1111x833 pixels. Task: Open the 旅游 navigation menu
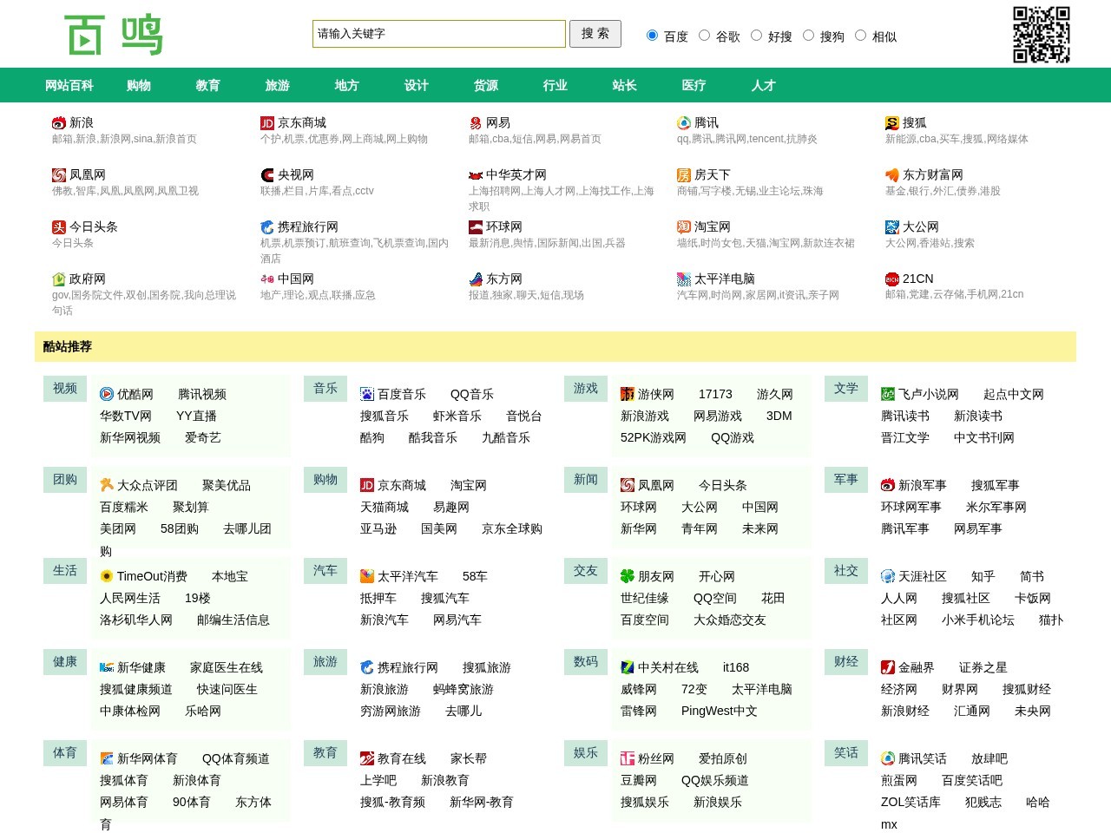[277, 85]
